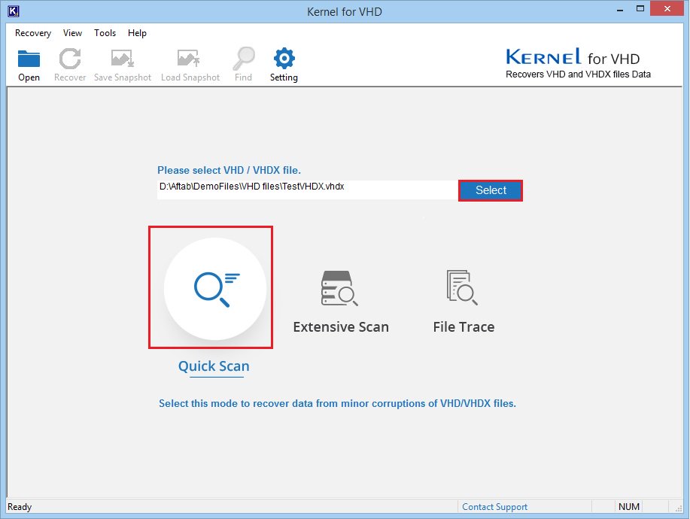
Task: Click the NUM status bar indicator
Action: click(x=629, y=507)
